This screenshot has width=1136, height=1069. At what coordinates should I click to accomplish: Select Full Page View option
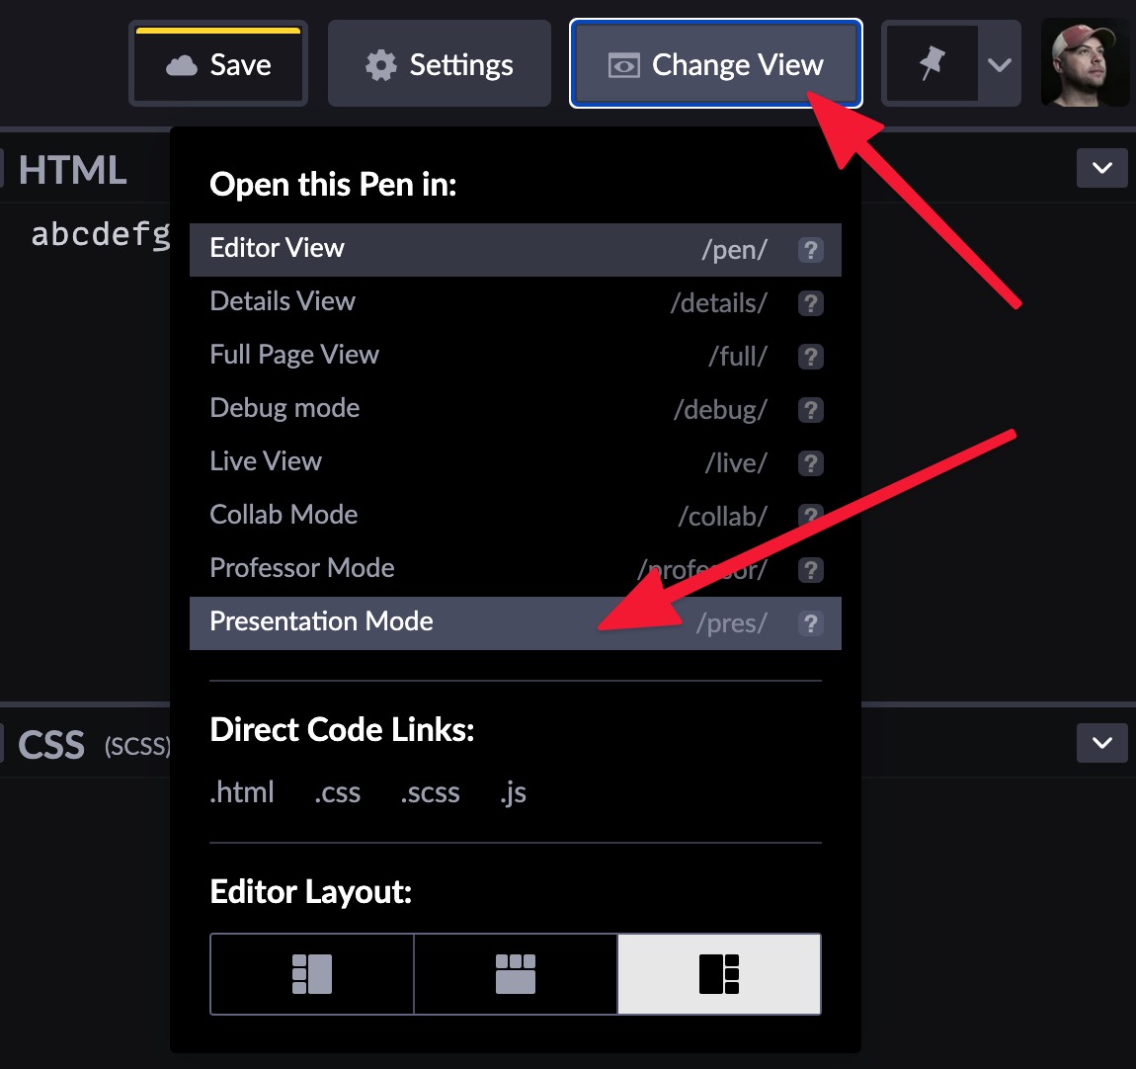[x=515, y=356]
